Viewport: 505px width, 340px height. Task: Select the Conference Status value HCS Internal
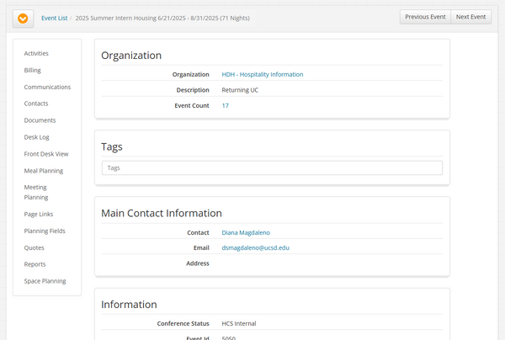[x=239, y=323]
